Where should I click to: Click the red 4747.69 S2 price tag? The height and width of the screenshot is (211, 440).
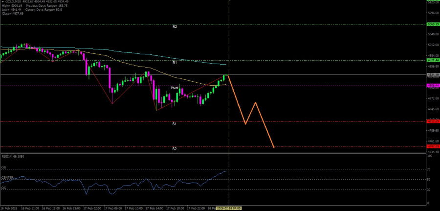[433, 146]
